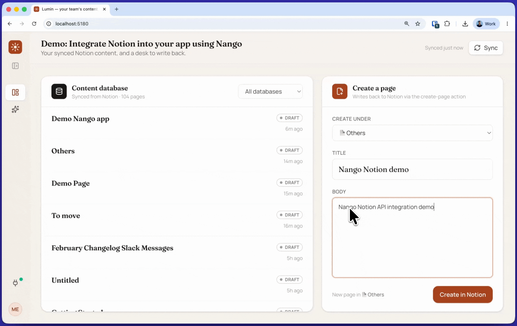Open the dashboard layout icon in sidebar

15,92
